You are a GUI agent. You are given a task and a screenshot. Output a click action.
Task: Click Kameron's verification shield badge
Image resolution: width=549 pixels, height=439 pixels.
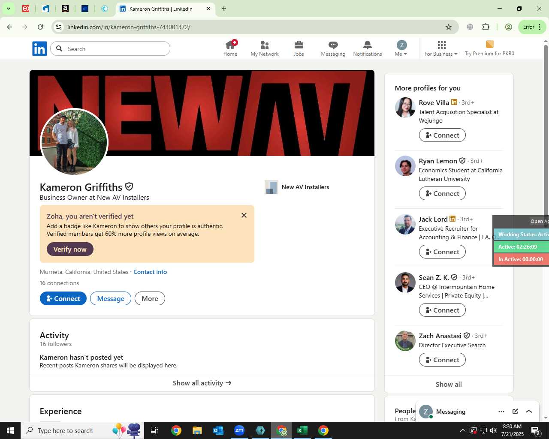[x=129, y=186]
